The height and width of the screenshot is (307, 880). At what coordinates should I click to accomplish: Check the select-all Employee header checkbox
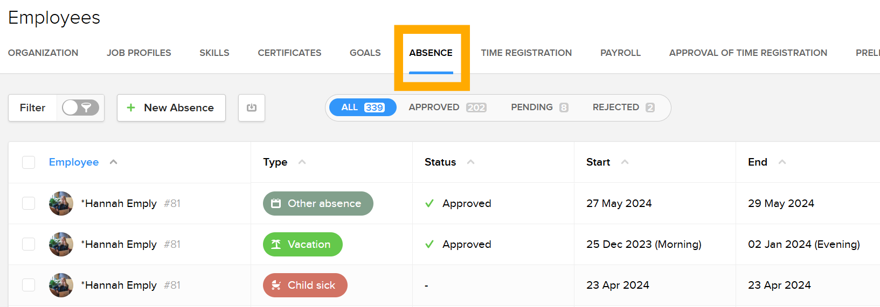29,162
